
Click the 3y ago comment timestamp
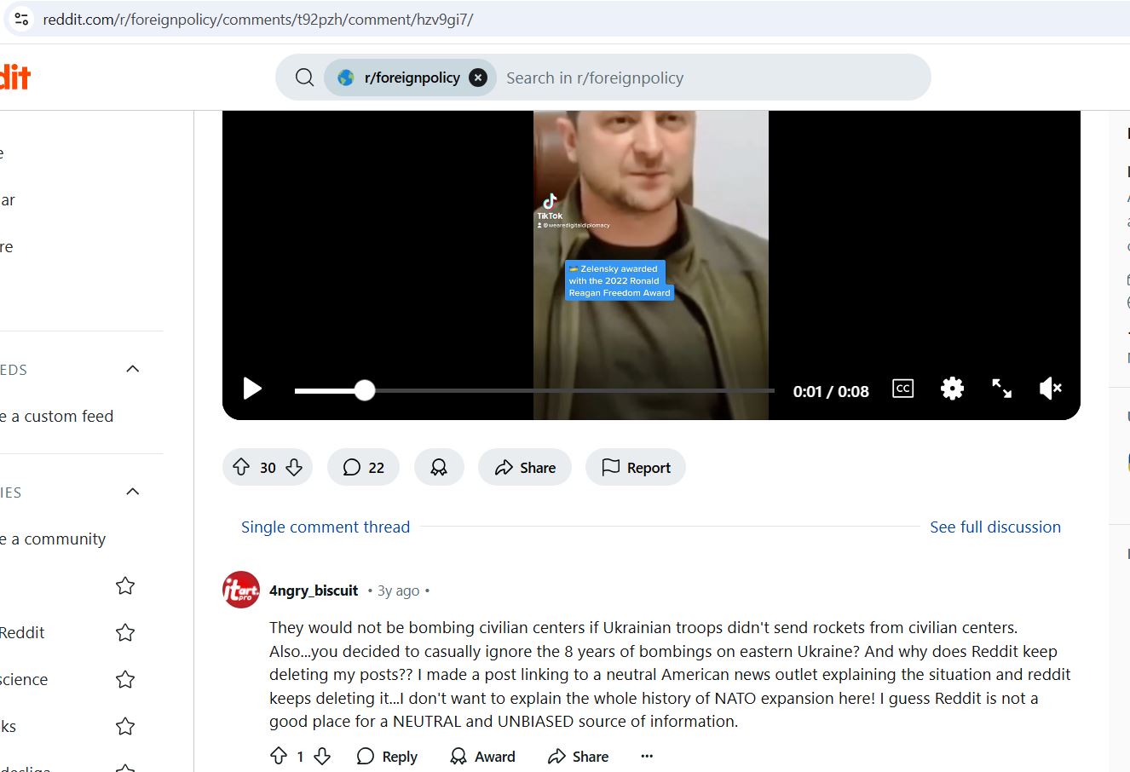coord(399,591)
